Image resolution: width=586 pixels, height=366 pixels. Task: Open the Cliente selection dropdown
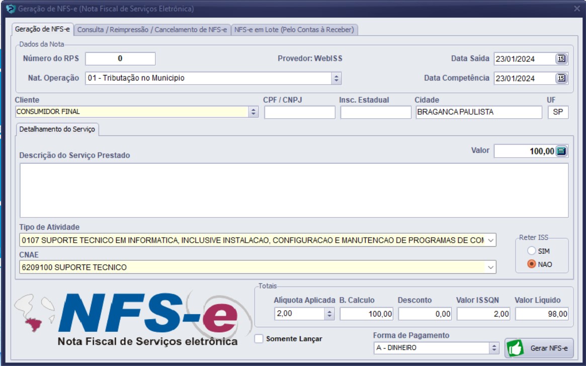tap(254, 112)
